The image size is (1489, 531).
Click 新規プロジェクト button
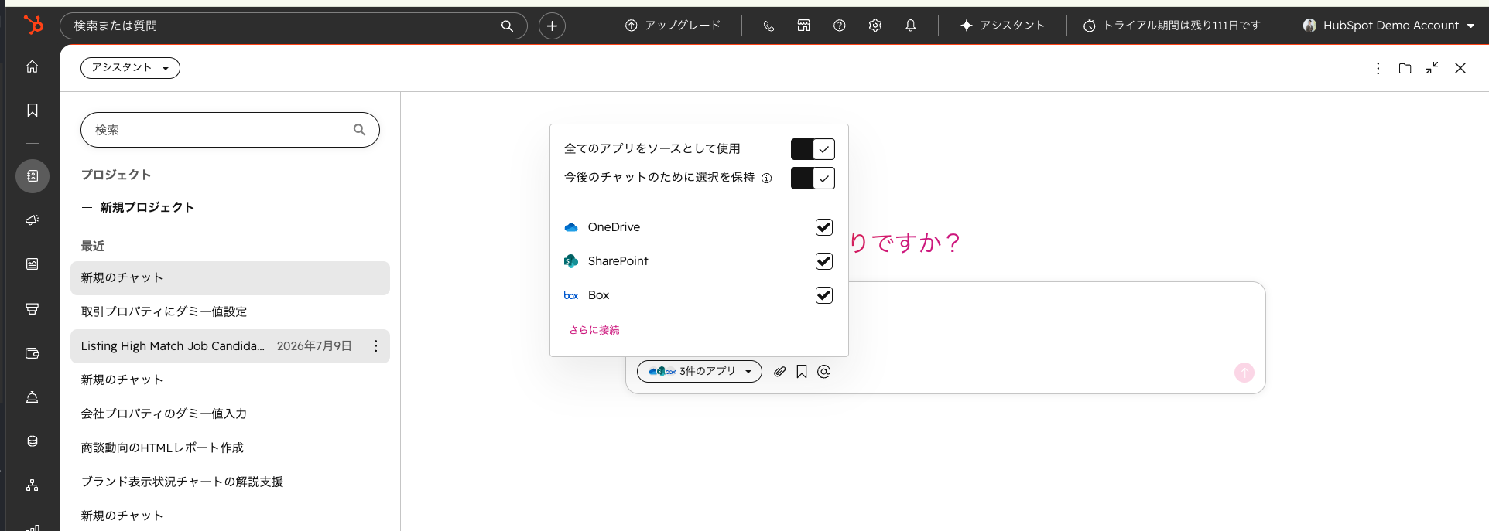138,207
